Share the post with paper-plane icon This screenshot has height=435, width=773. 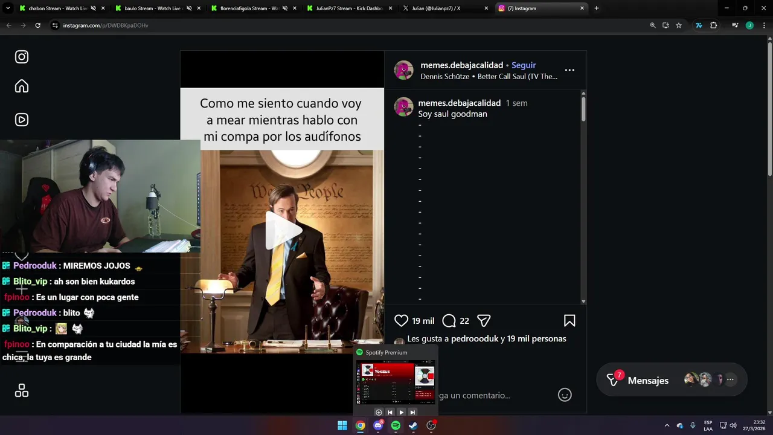tap(484, 321)
